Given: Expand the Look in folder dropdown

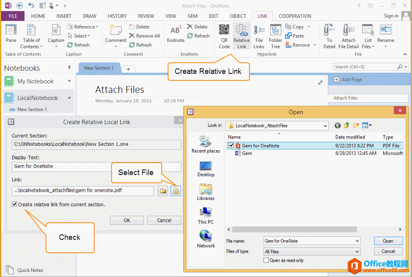Looking at the screenshot, I should (325, 126).
